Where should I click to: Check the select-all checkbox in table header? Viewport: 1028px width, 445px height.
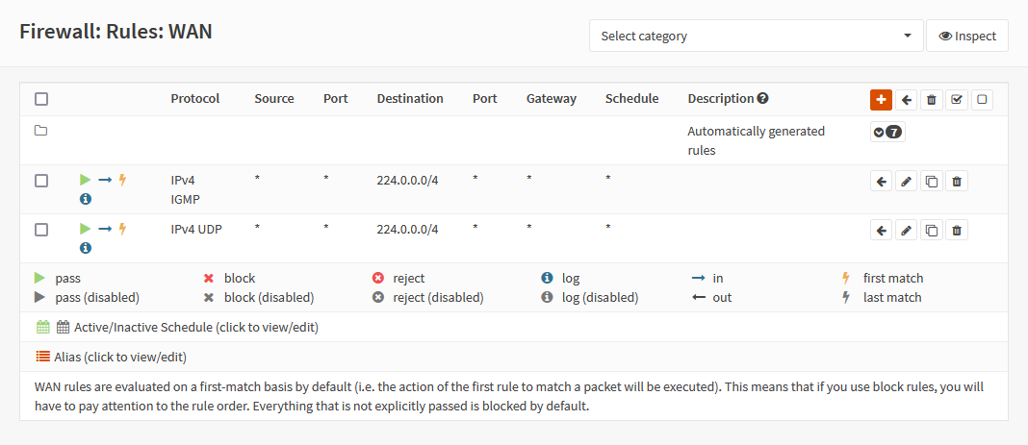pos(41,99)
